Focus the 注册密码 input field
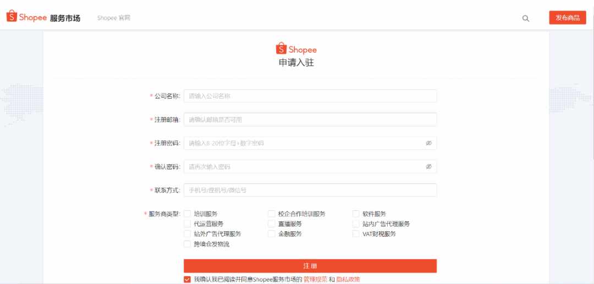The image size is (594, 284). tap(310, 143)
